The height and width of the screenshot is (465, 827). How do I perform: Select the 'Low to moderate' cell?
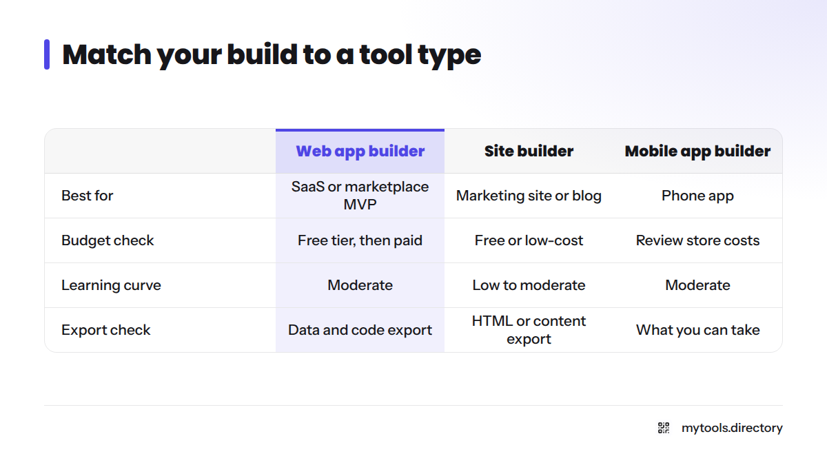529,285
